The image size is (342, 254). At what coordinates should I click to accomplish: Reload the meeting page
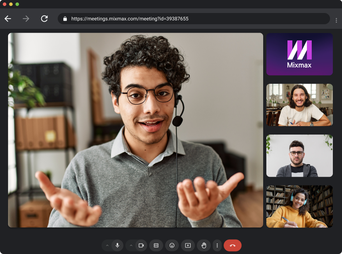pos(44,19)
